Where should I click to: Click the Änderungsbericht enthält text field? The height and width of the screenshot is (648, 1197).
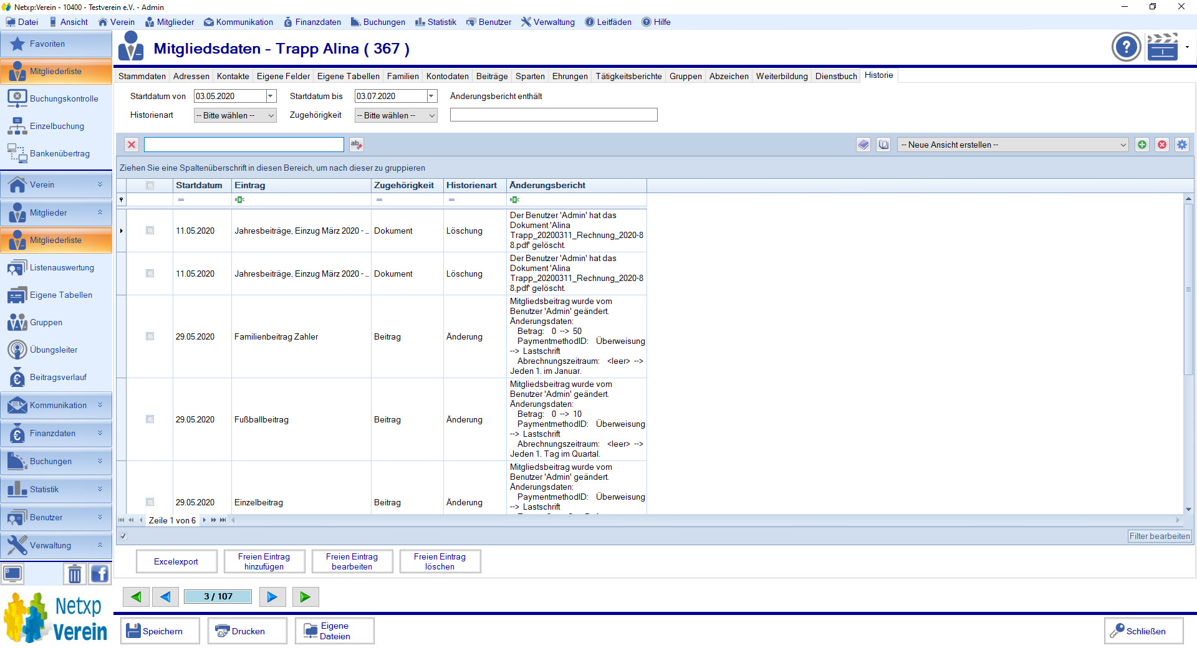(x=554, y=115)
